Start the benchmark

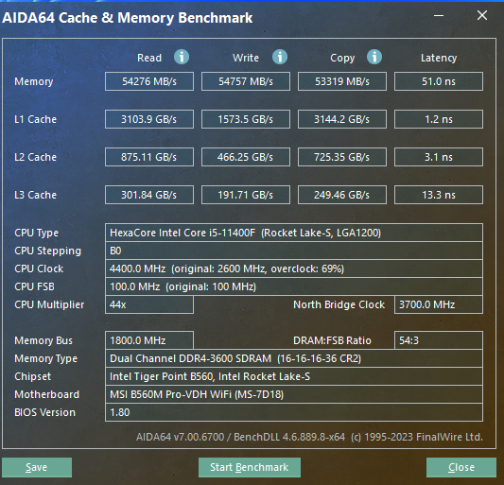tap(250, 467)
